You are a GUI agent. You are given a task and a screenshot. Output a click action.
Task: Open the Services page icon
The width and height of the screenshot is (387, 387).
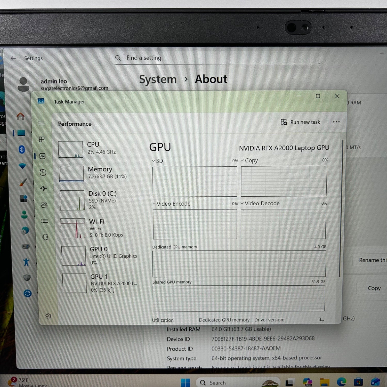point(45,237)
